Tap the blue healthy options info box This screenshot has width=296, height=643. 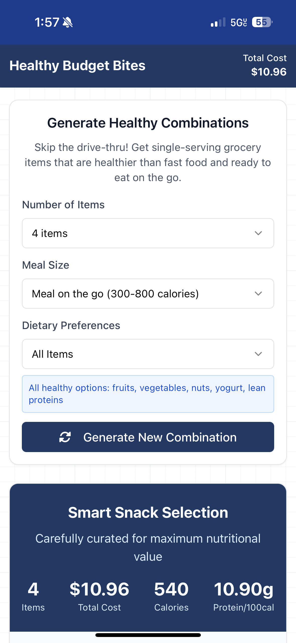pyautogui.click(x=148, y=394)
